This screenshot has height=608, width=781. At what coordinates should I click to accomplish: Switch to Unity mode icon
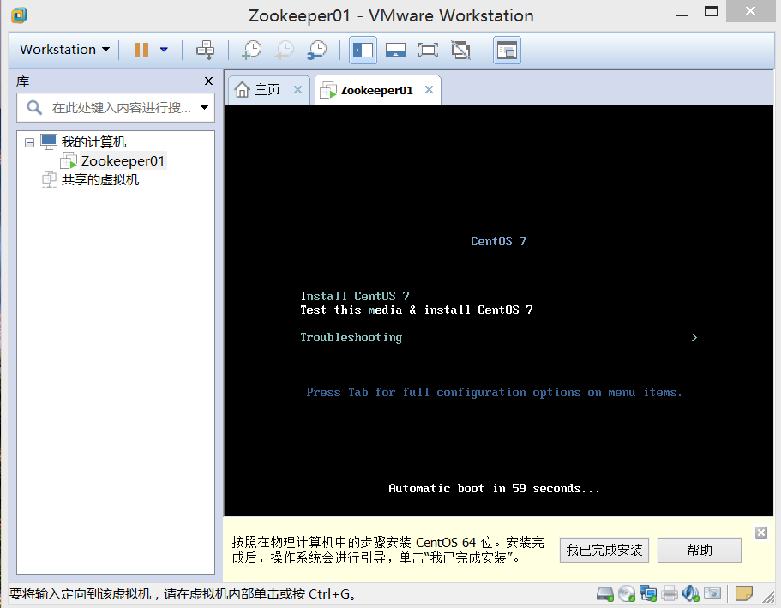460,50
